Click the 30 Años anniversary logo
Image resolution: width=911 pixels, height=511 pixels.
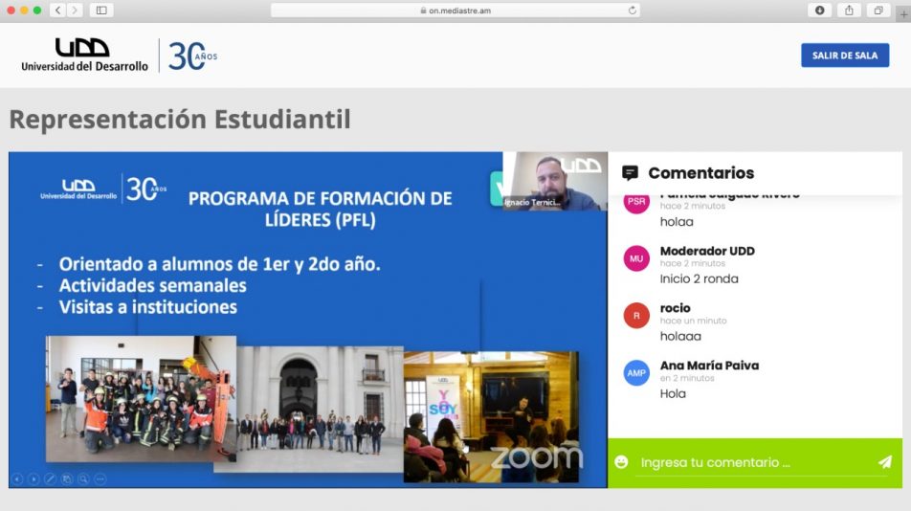tap(193, 56)
